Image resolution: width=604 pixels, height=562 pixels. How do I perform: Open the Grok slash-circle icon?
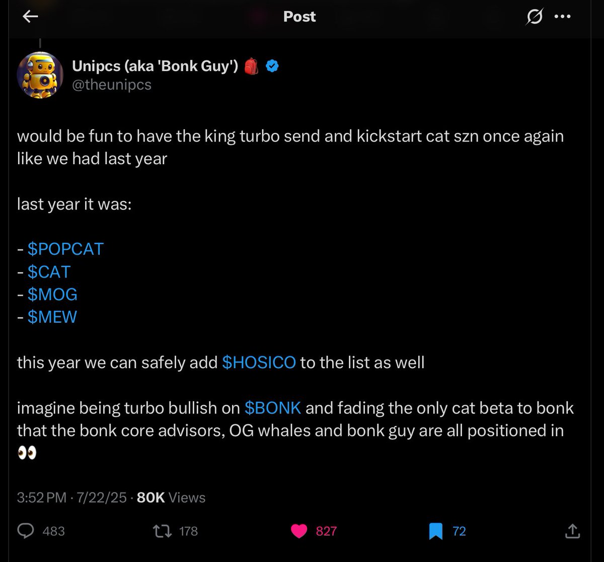534,17
